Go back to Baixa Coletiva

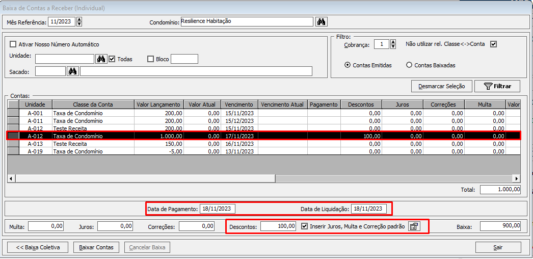point(38,247)
